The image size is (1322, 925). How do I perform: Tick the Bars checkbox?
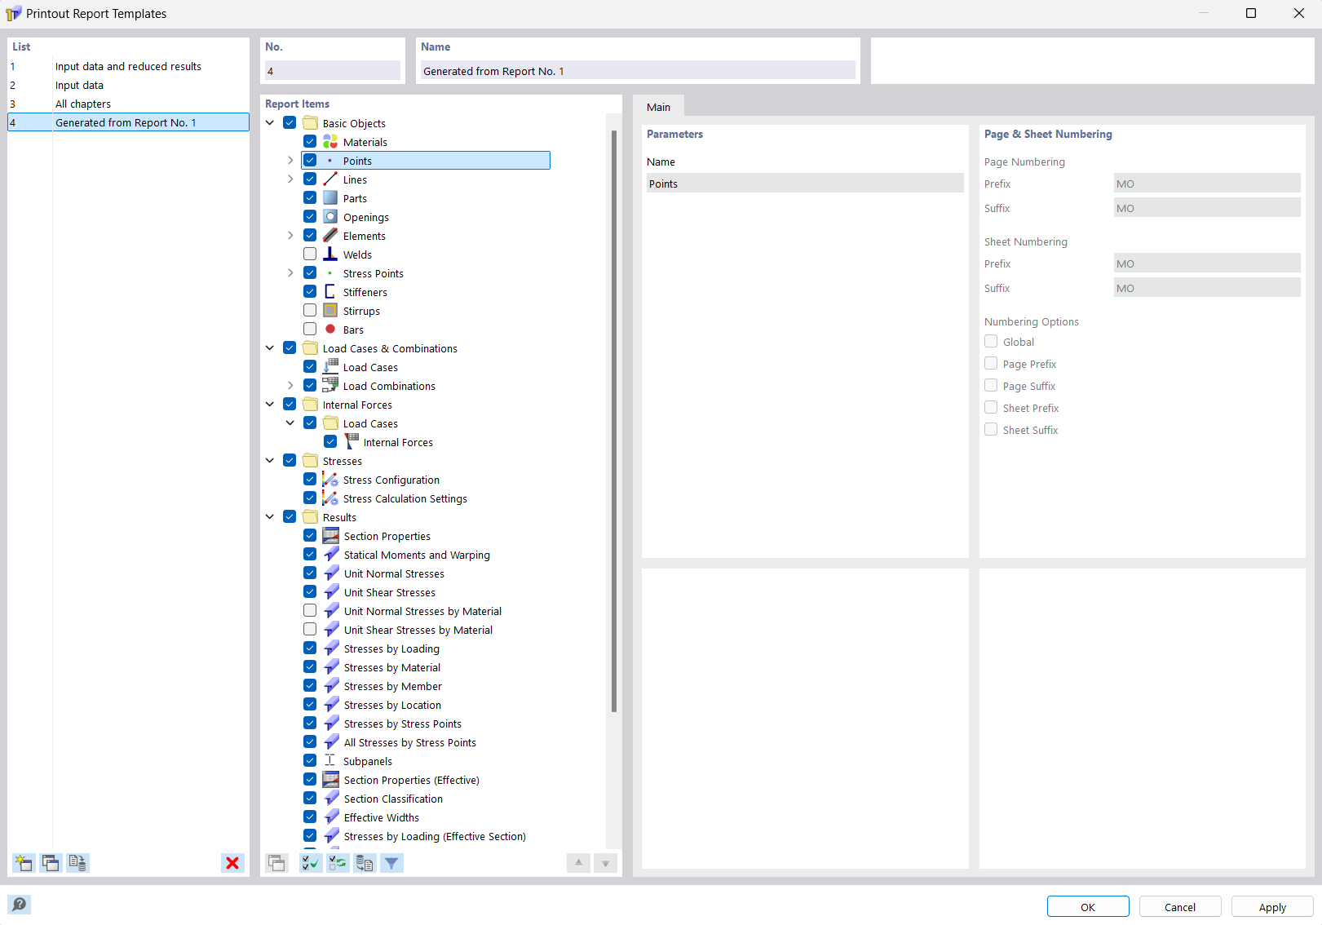click(x=310, y=330)
